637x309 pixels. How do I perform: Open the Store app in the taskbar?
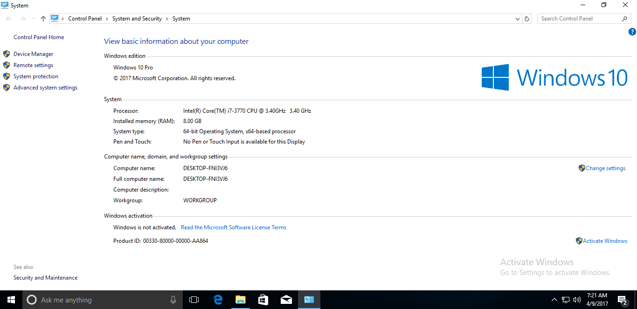tap(263, 300)
